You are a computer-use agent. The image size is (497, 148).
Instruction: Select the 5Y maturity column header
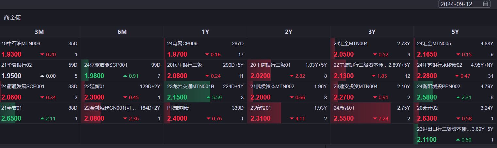(455, 32)
